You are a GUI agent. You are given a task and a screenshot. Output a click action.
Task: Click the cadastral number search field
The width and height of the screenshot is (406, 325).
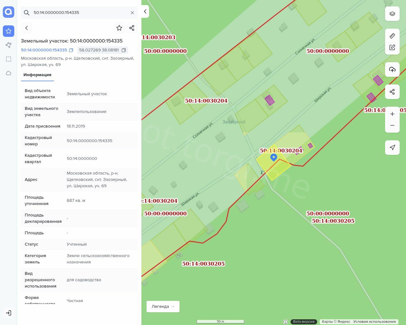[x=79, y=13]
